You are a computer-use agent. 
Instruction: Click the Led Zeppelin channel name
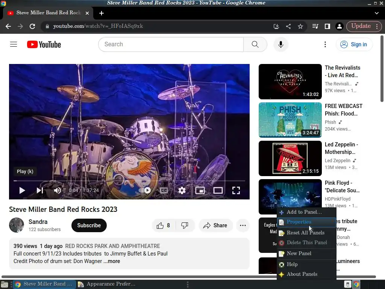pyautogui.click(x=338, y=160)
